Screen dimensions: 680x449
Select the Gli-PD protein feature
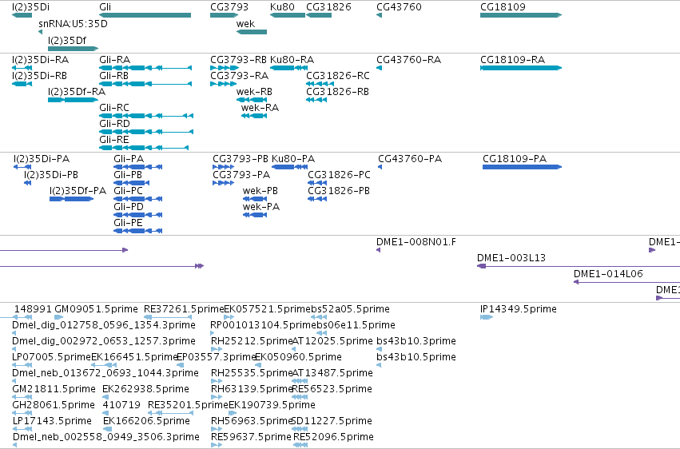pyautogui.click(x=138, y=216)
